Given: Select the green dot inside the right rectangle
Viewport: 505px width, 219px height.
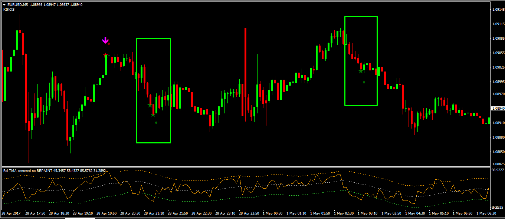Looking at the screenshot, I should (364, 82).
